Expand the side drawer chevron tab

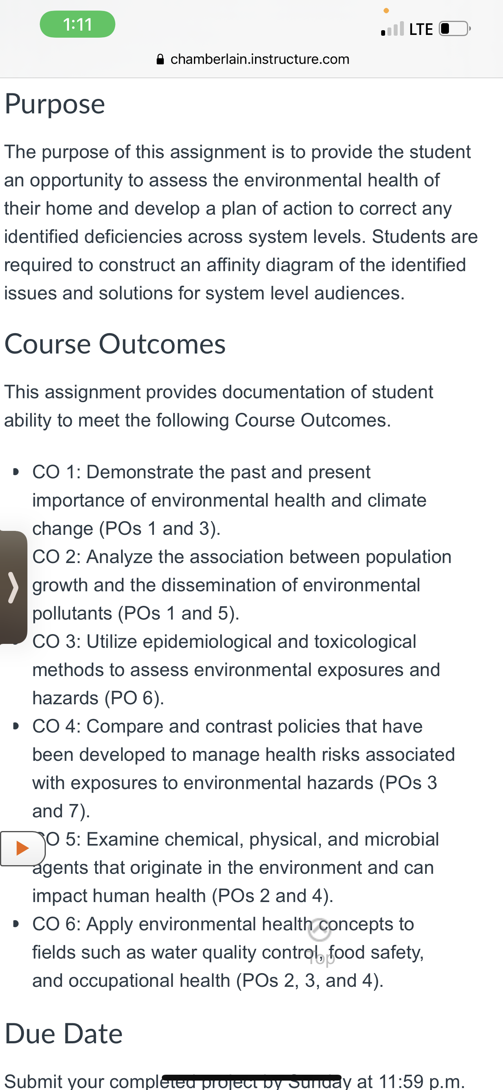[13, 587]
